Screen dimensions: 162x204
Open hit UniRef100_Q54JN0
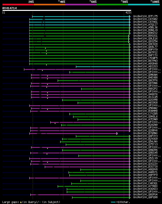click(145, 141)
